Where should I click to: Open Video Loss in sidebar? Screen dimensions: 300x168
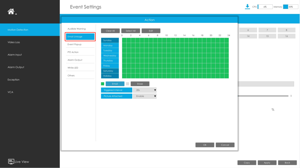[30, 42]
